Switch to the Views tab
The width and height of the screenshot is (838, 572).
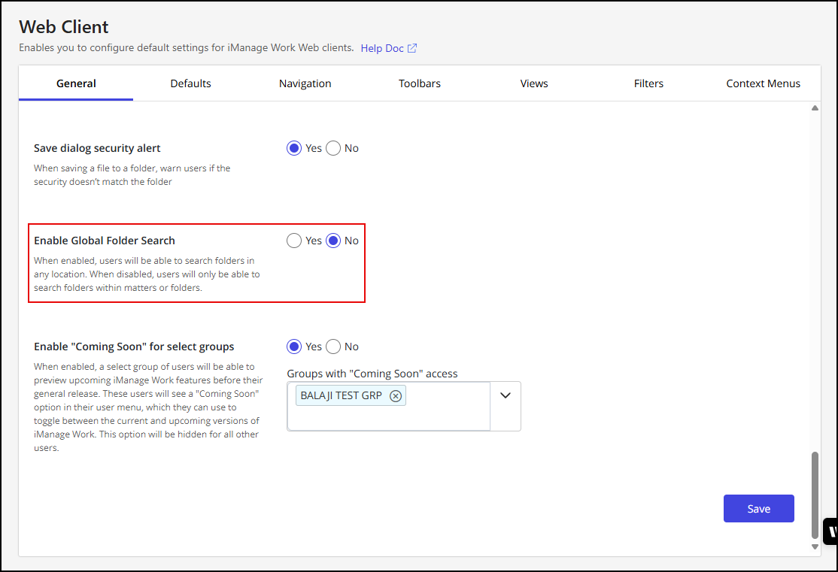click(x=534, y=83)
